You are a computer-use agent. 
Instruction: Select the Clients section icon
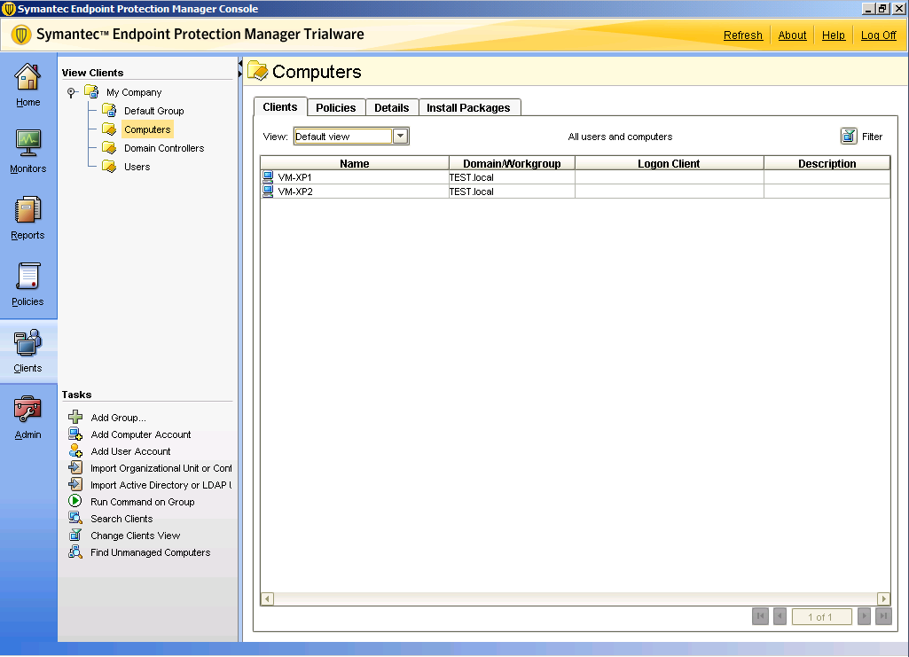27,343
